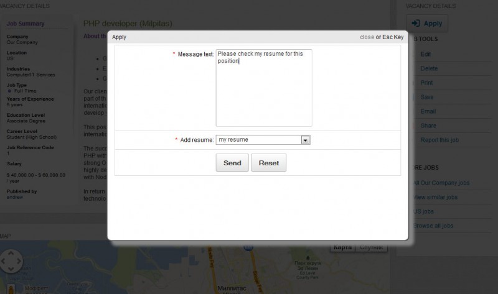
Task: Click the Delete link in job tools
Action: [429, 68]
